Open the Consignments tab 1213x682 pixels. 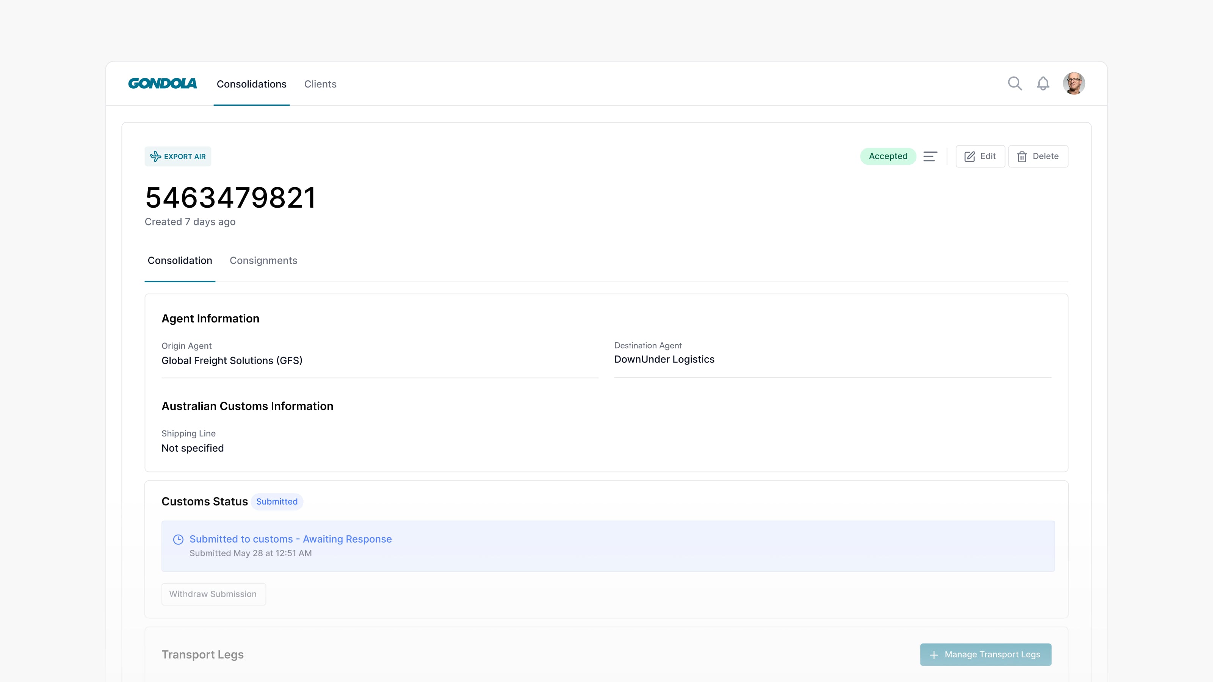tap(263, 260)
